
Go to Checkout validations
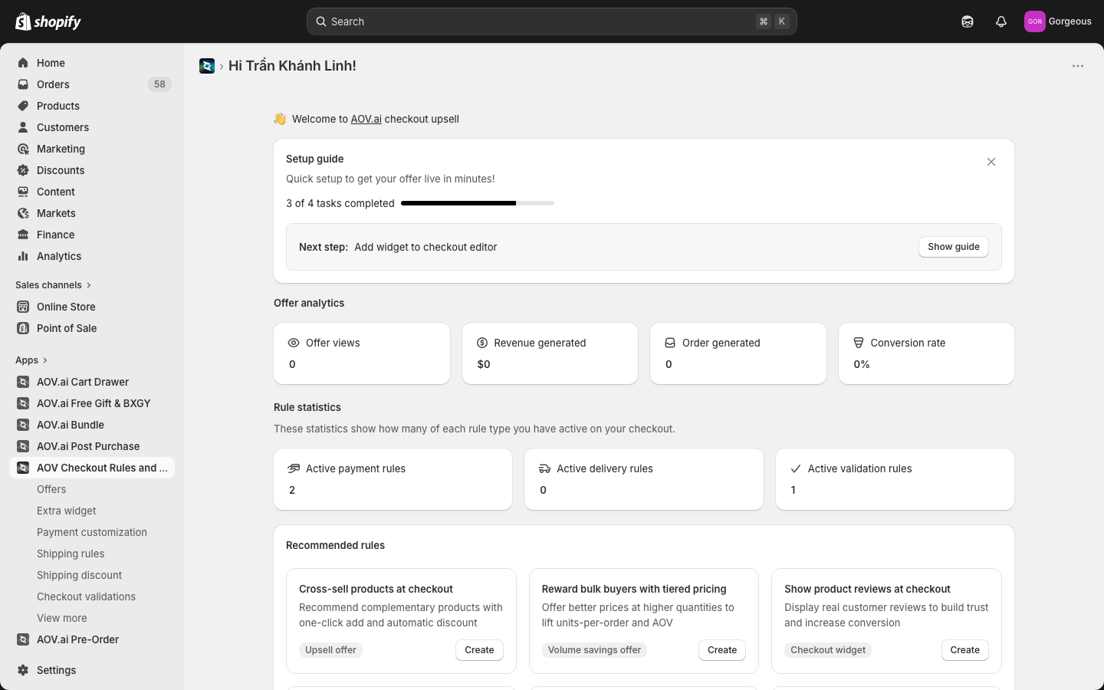[x=87, y=596]
